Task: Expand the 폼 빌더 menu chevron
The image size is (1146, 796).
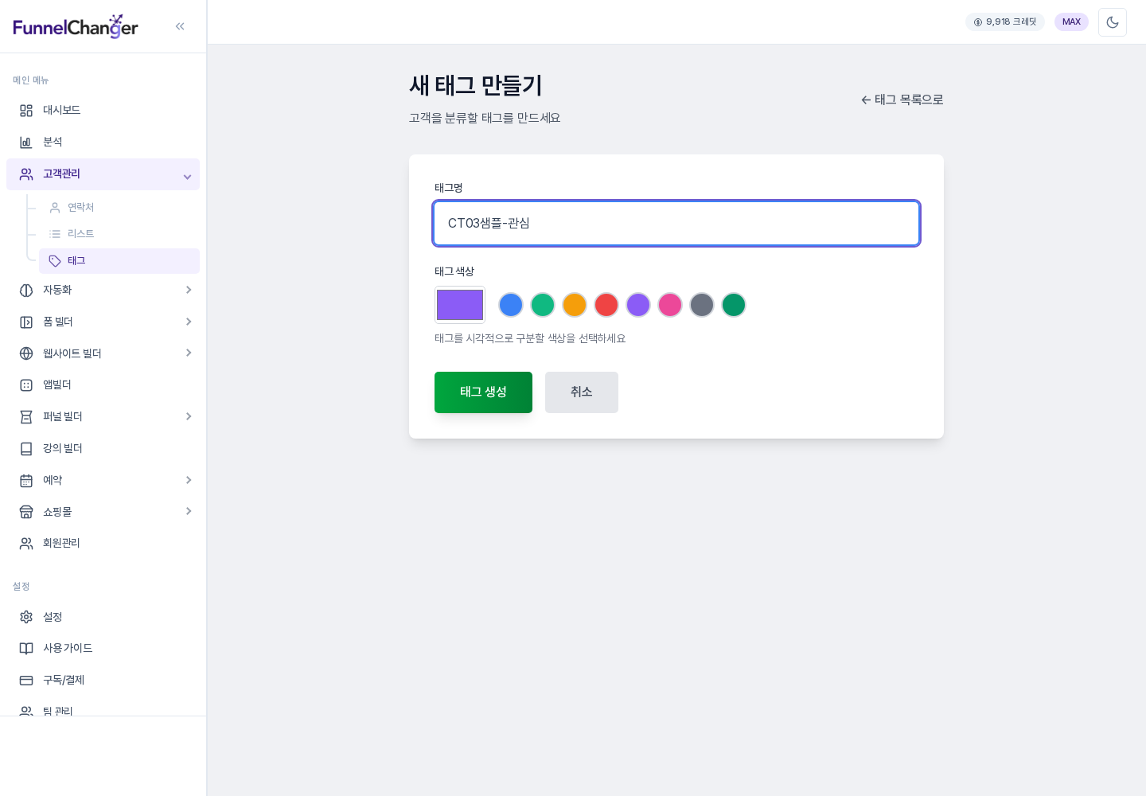Action: (x=189, y=322)
